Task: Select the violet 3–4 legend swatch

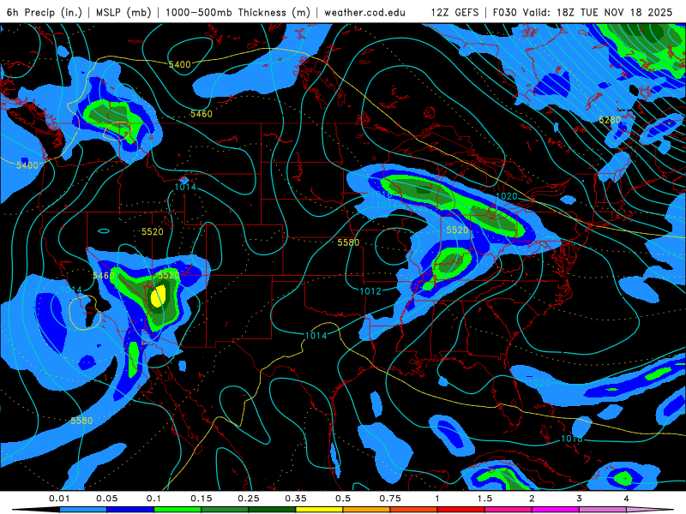Action: pyautogui.click(x=603, y=510)
